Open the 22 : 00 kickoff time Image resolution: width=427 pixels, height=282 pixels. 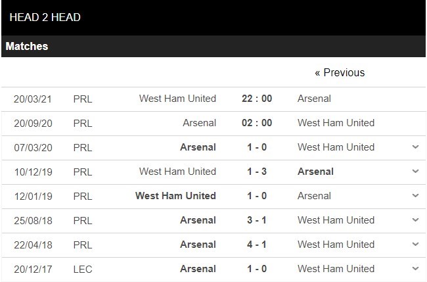256,99
